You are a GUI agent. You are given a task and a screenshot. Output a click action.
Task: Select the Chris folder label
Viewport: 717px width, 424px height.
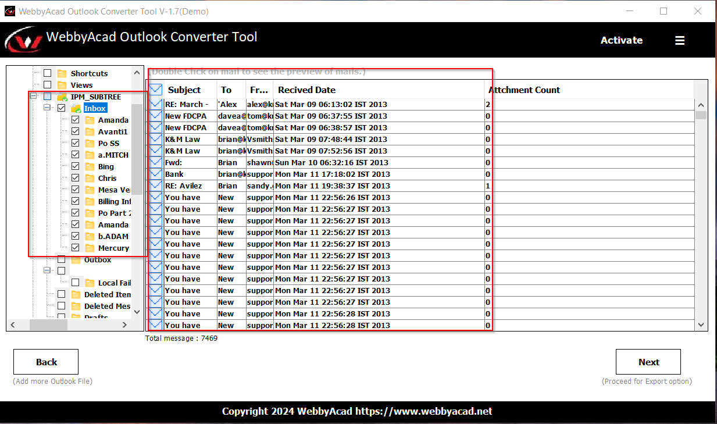tap(107, 178)
